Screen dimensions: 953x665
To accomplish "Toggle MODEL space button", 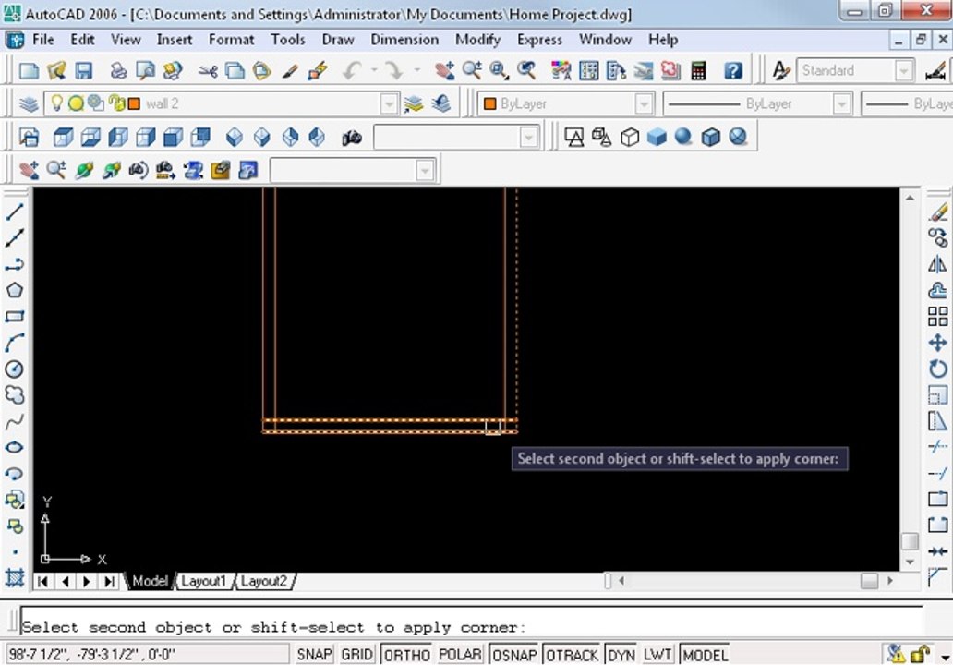I will [705, 655].
